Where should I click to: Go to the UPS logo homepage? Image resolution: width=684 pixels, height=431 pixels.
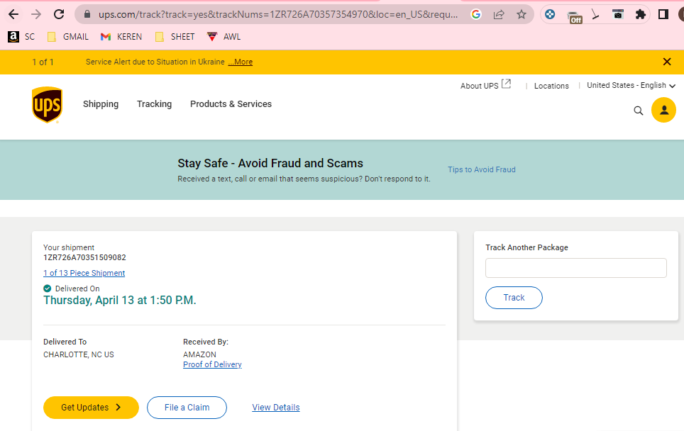47,105
